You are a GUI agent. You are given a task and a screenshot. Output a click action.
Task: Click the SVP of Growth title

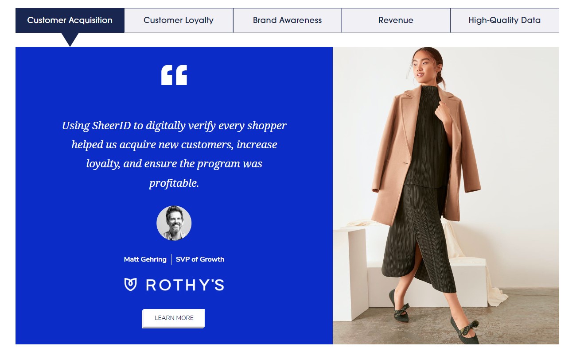(x=200, y=259)
